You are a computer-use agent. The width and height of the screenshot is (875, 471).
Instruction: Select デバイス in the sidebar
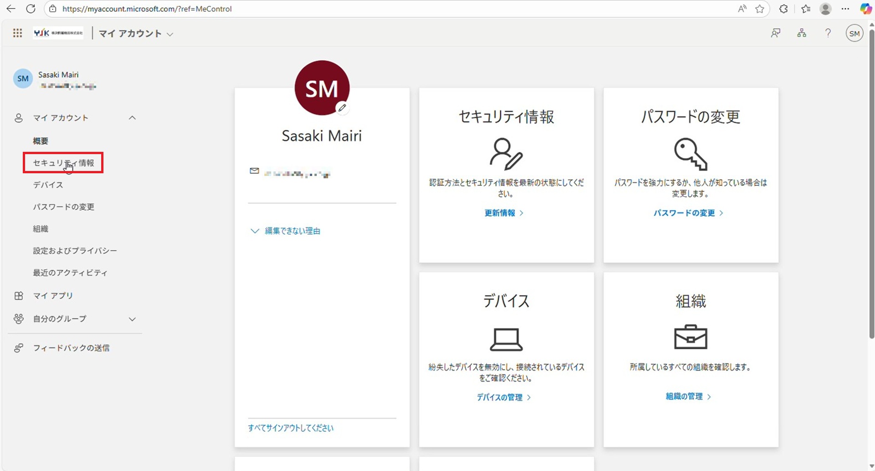coord(48,185)
